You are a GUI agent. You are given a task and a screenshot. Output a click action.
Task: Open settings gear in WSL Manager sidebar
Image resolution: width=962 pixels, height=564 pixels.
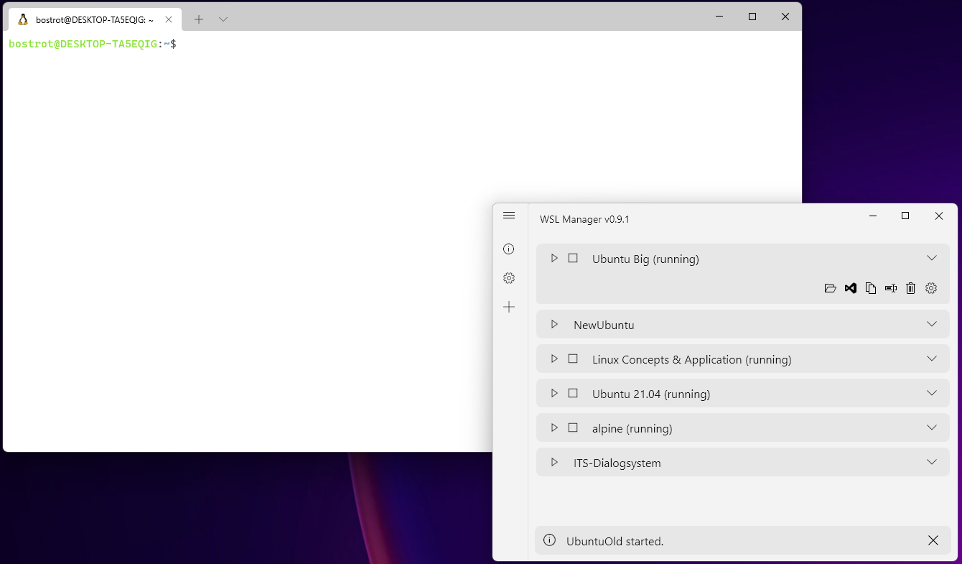[x=509, y=278]
